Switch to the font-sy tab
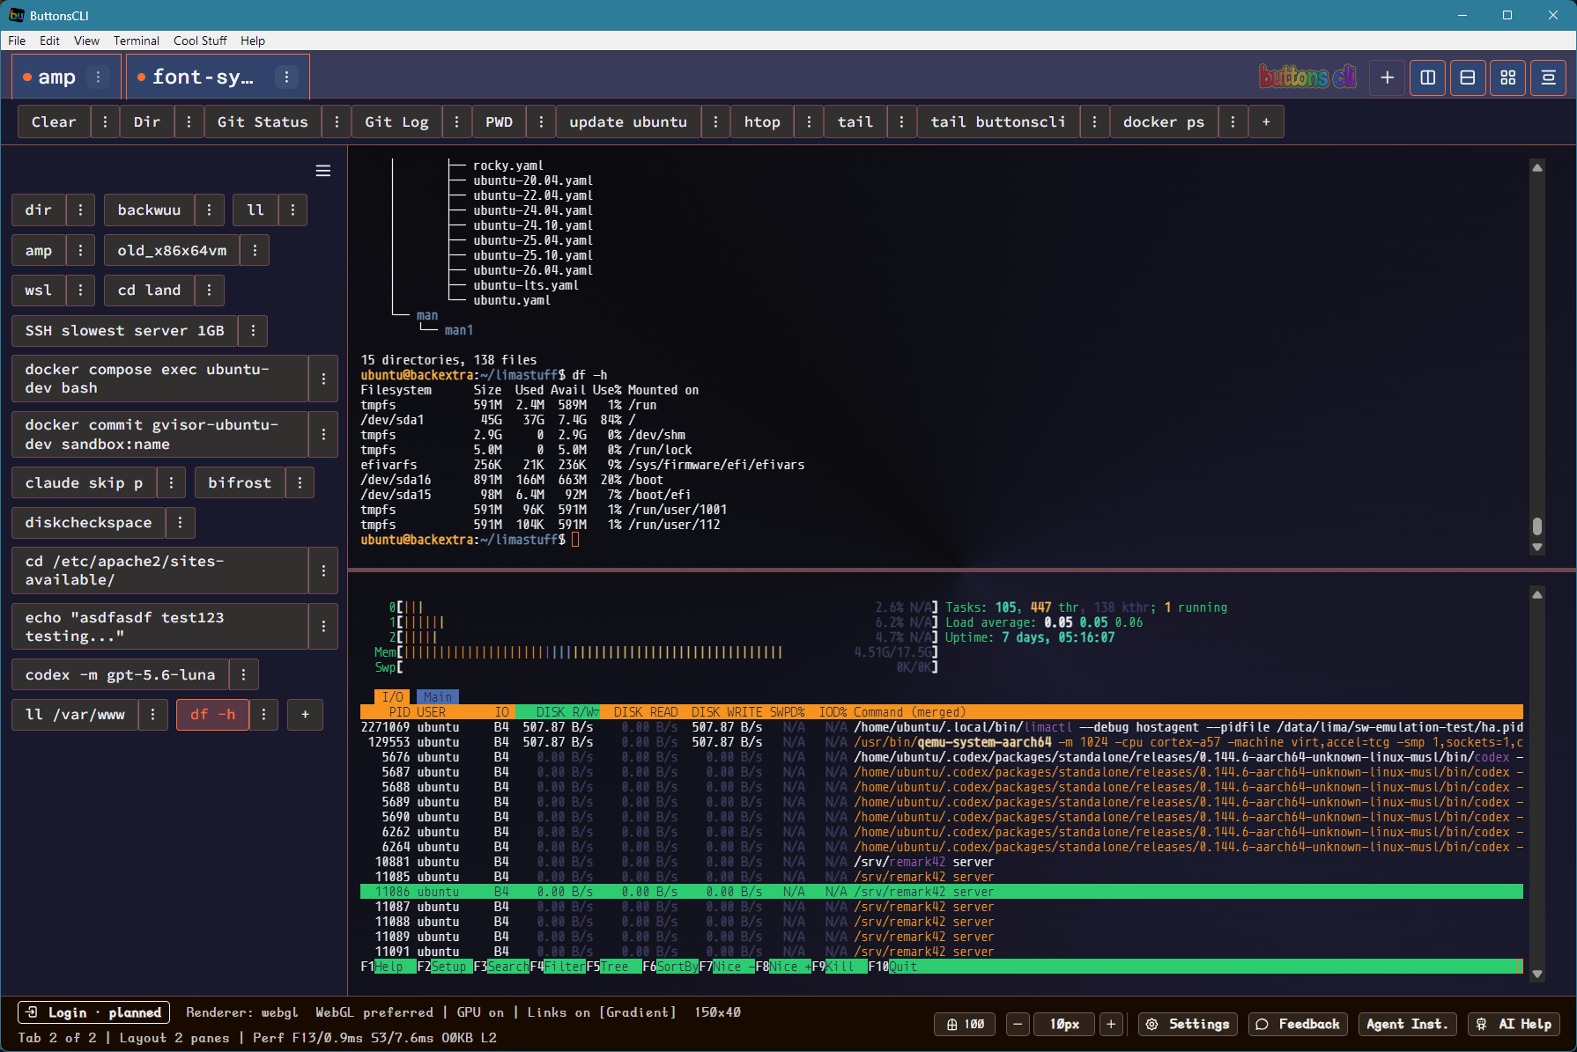This screenshot has height=1052, width=1577. tap(203, 77)
